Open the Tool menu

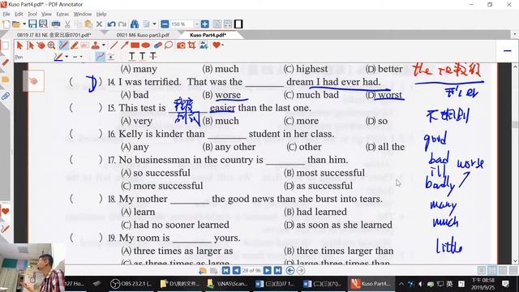32,14
